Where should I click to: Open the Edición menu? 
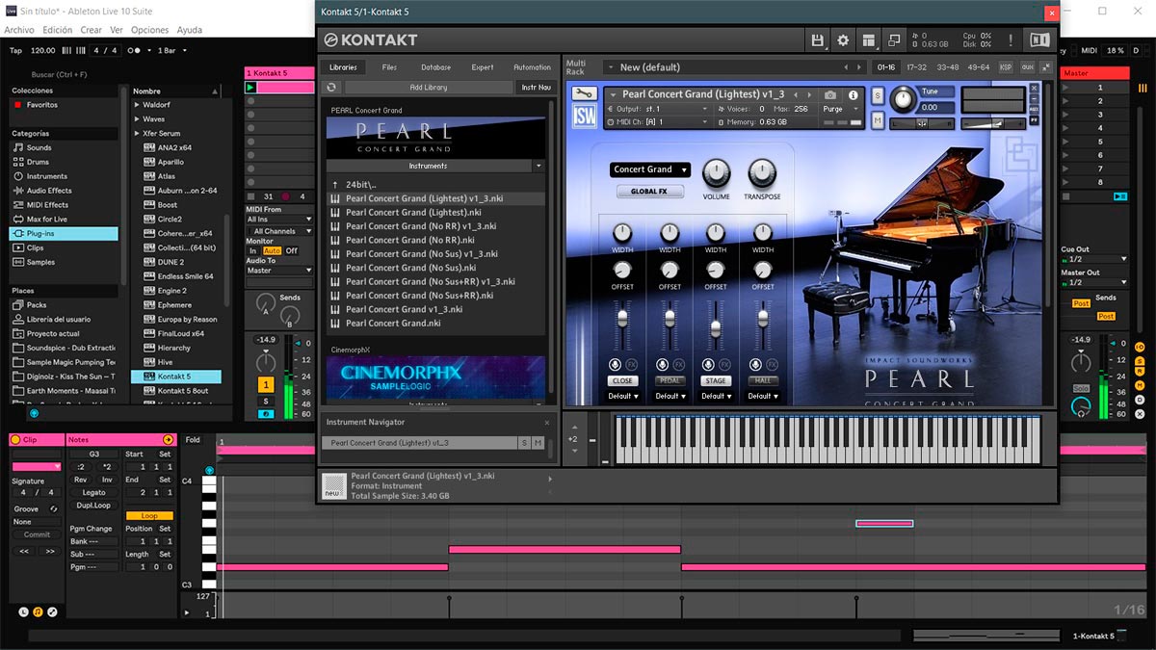[57, 30]
